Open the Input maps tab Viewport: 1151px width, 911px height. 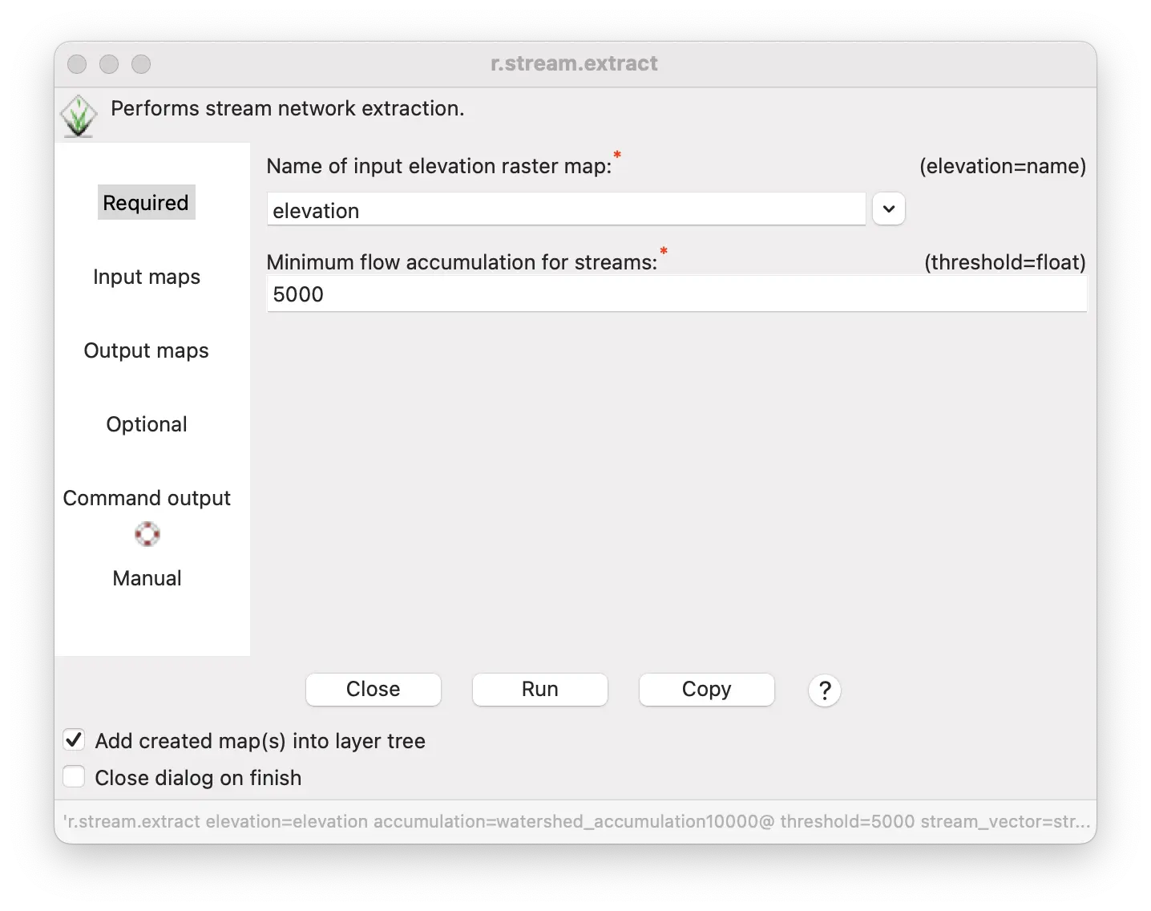[147, 277]
